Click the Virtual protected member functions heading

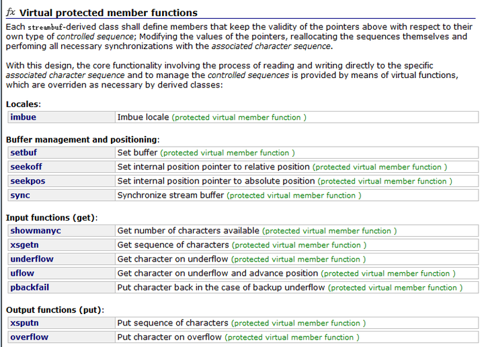(108, 13)
